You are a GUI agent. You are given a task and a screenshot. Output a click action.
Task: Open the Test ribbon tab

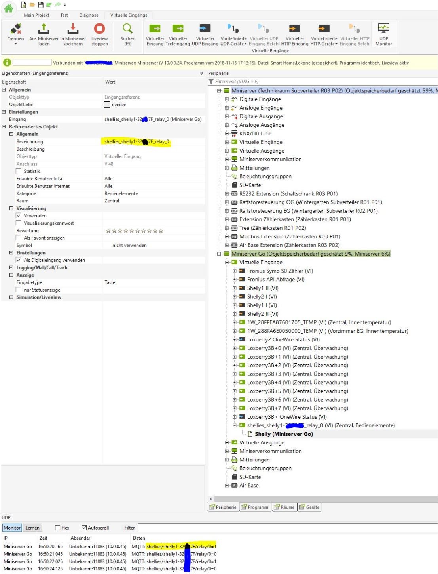pyautogui.click(x=64, y=15)
